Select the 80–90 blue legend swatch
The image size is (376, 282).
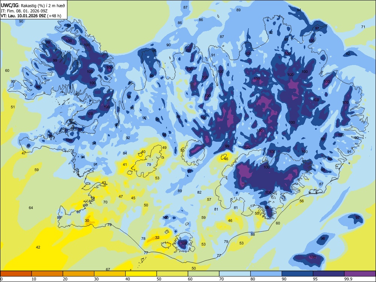click(x=266, y=274)
